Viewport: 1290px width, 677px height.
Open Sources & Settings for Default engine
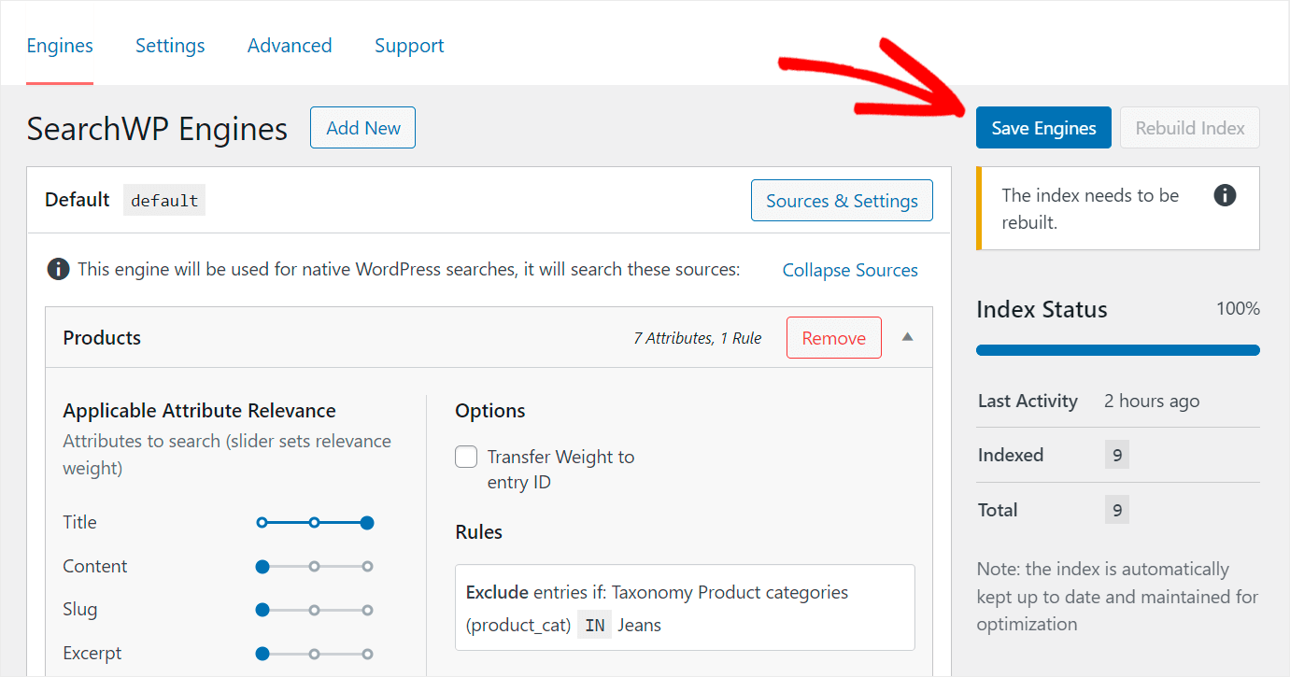[x=842, y=201]
